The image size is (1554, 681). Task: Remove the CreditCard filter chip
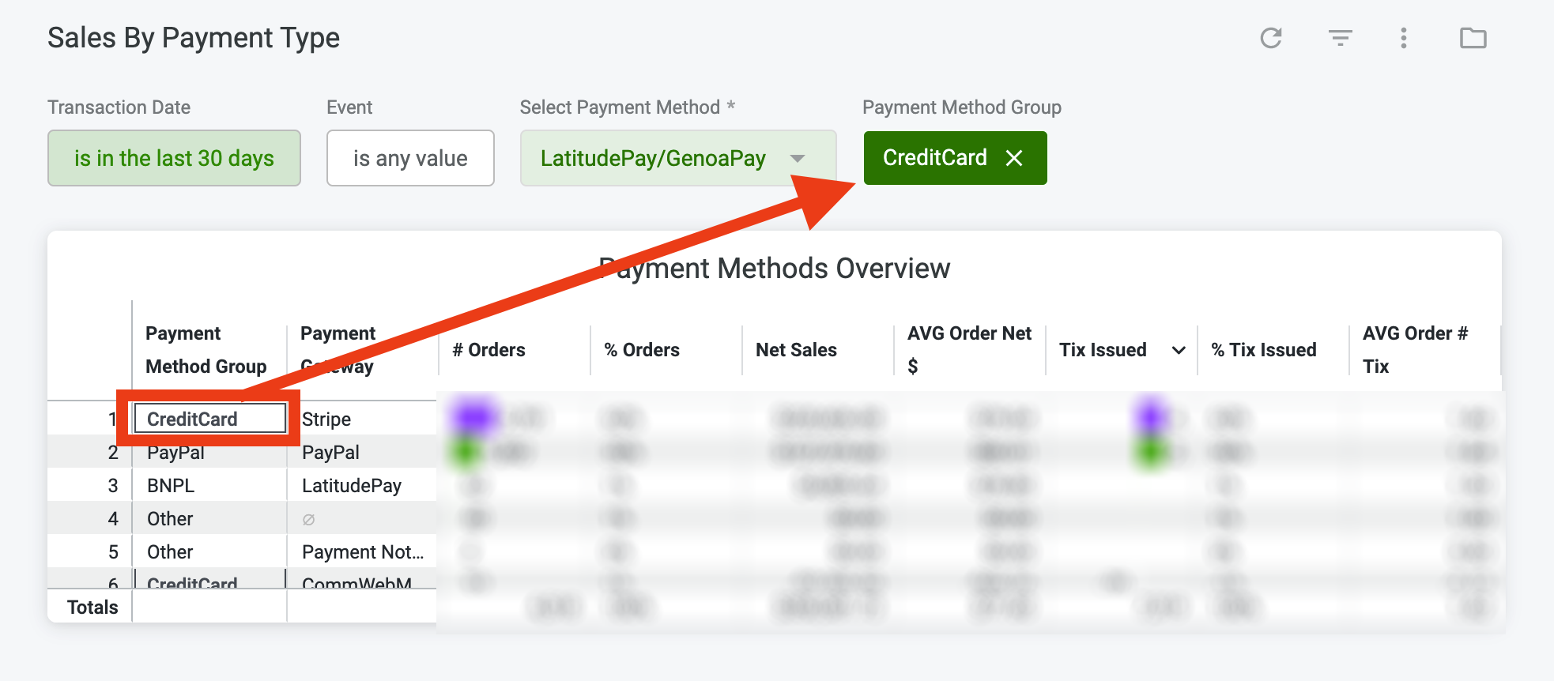(x=1014, y=158)
